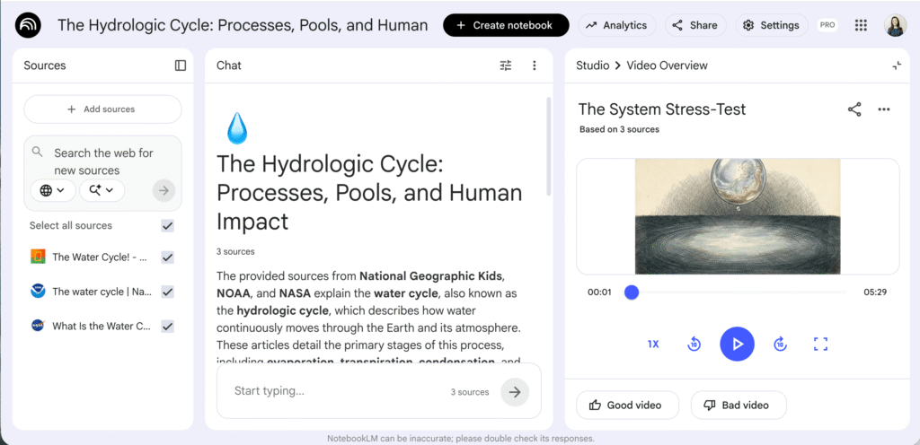Click '3 sources' label in chat input
Viewport: 920px width, 445px height.
tap(469, 392)
